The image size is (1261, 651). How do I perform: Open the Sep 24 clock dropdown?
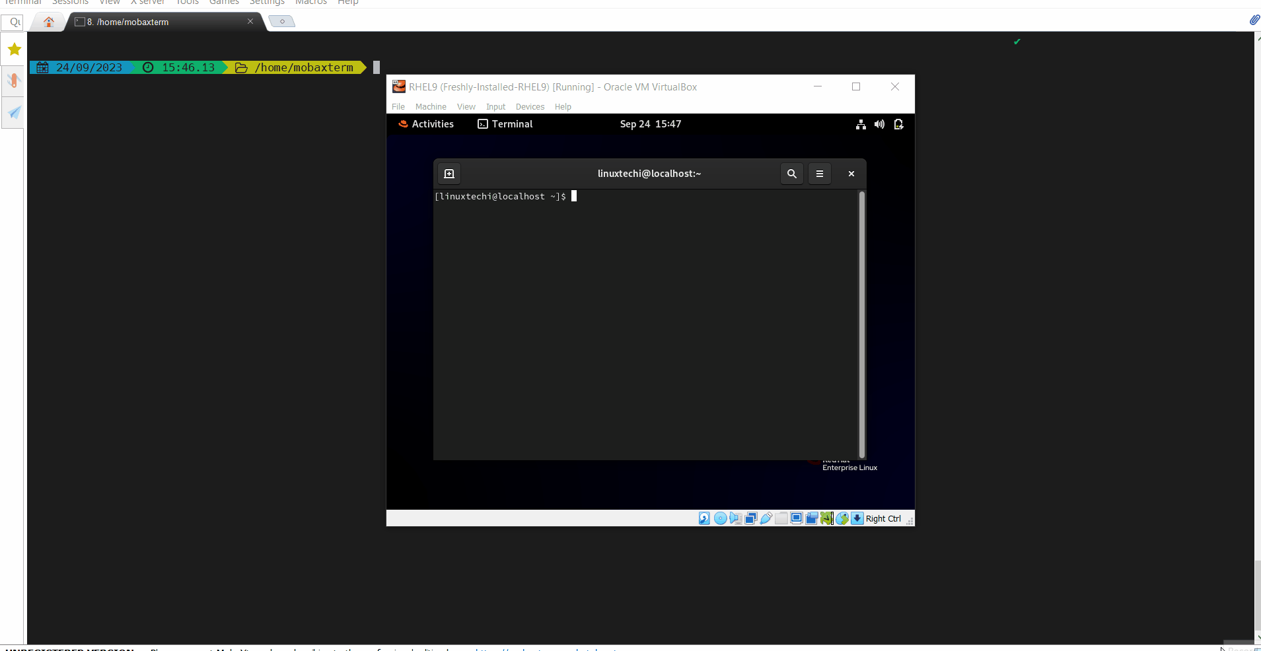point(650,123)
